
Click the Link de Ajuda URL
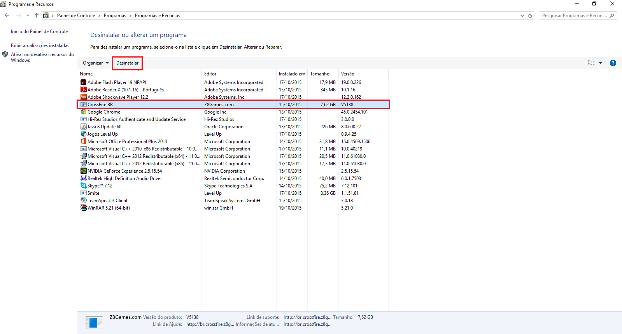[210, 324]
